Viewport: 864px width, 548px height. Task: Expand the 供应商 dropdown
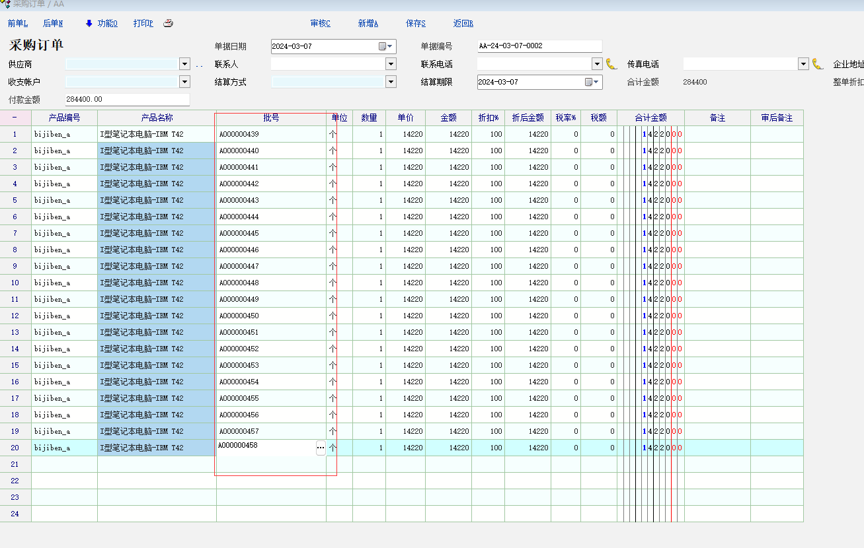tap(184, 64)
